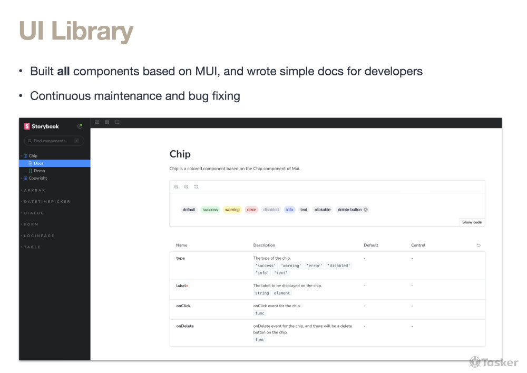
Task: Click the delete icon on the delete button chip
Action: (366, 210)
